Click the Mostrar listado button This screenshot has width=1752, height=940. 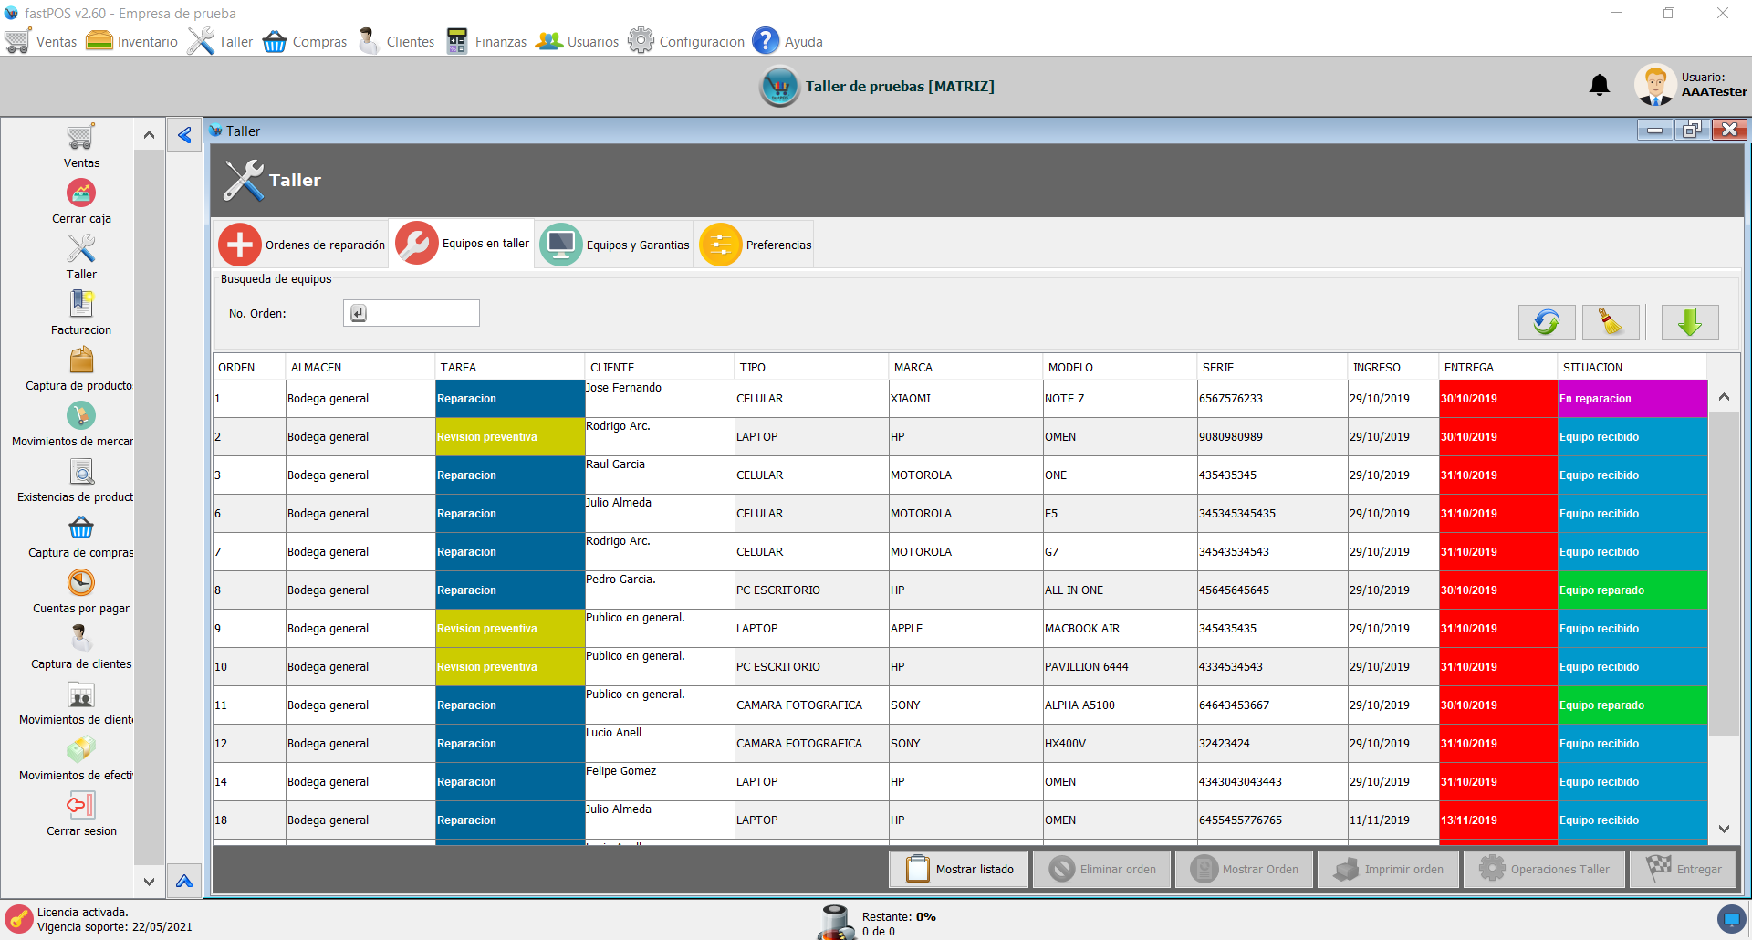pyautogui.click(x=959, y=870)
